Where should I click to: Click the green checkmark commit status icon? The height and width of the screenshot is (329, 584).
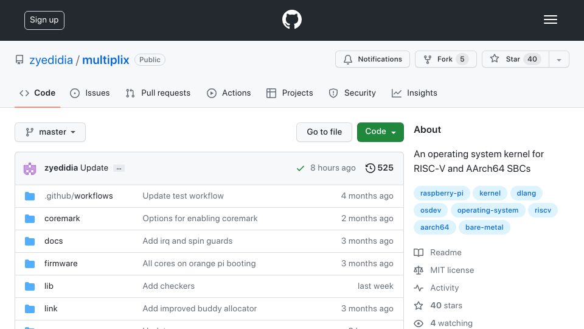click(300, 168)
